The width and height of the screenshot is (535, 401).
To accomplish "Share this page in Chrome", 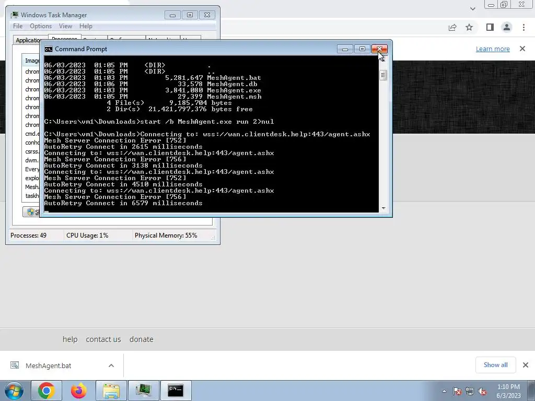I will 452,27.
